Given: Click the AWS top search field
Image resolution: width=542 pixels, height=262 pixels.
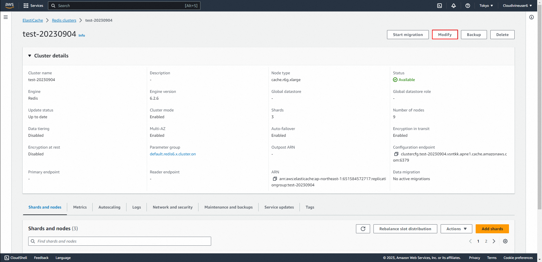Looking at the screenshot, I should 124,6.
